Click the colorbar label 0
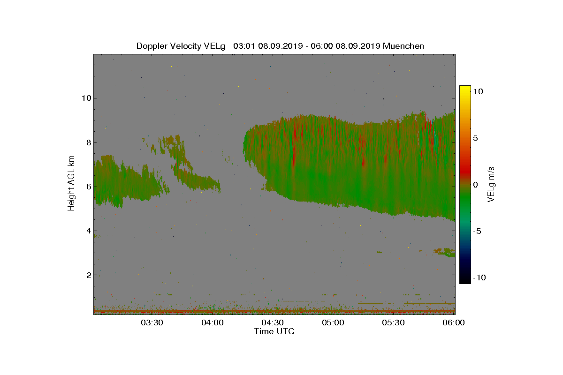The image size is (563, 375). 475,185
